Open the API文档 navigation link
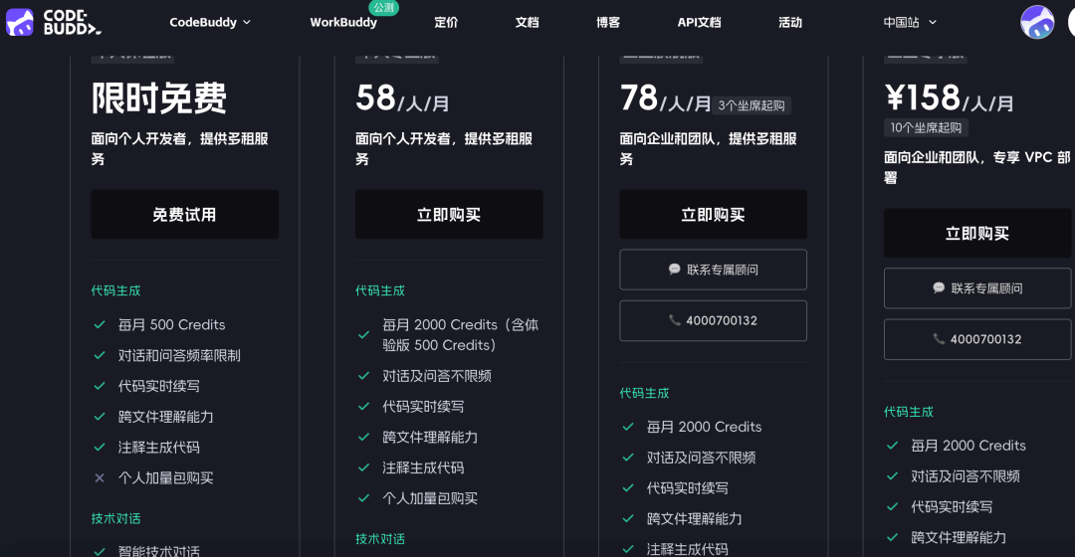The image size is (1075, 557). tap(699, 22)
